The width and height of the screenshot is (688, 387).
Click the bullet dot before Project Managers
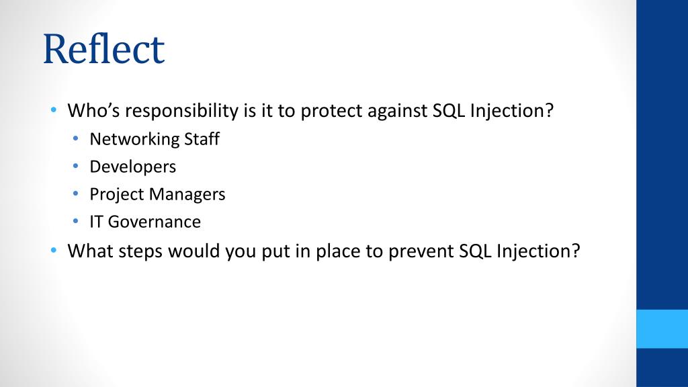point(75,193)
